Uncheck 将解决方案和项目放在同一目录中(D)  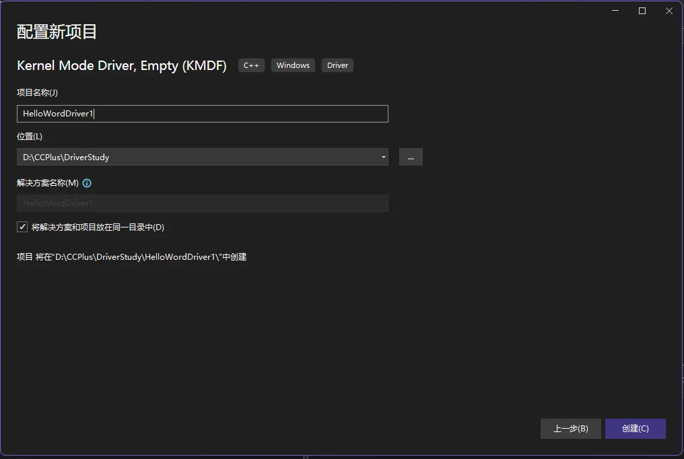(x=22, y=226)
